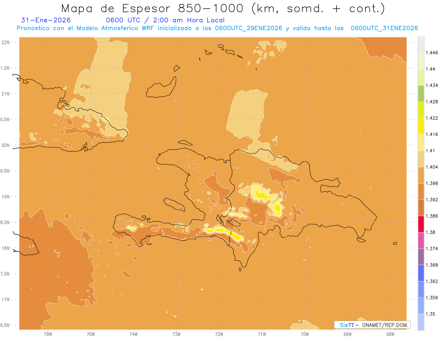Pick orange swatch between 1.398 and 1.404
Viewport: 438px width, 339px height.
click(421, 175)
